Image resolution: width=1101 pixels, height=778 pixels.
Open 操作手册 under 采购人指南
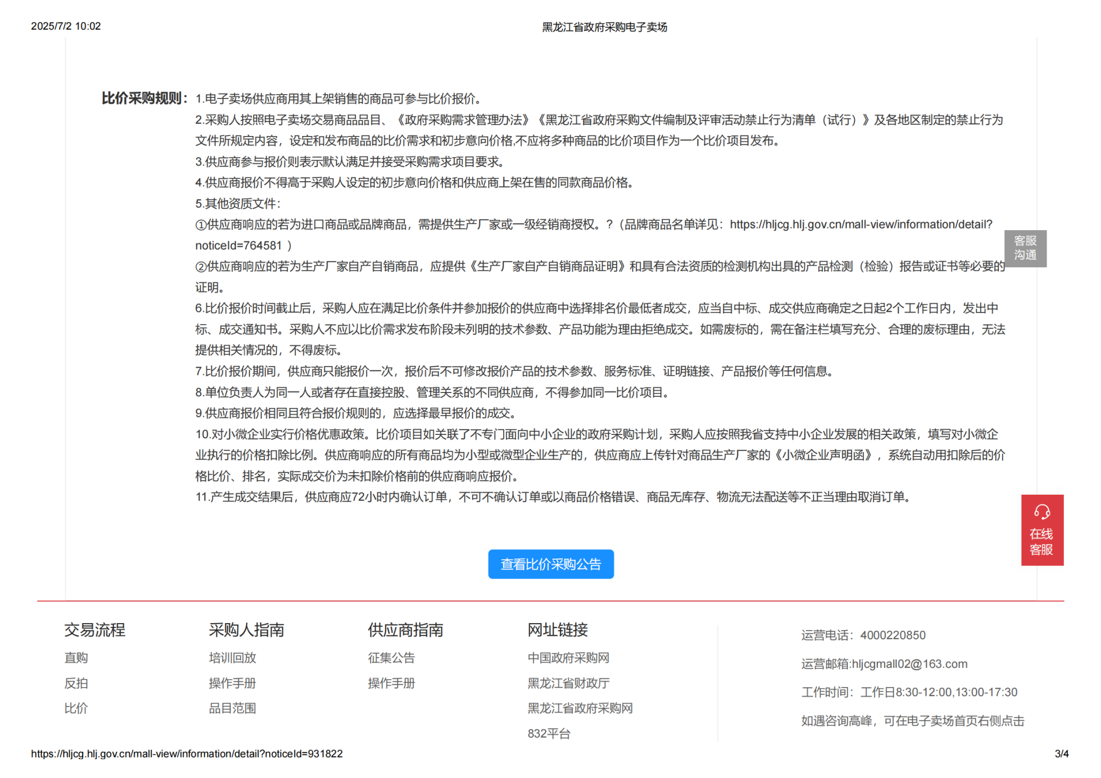coord(232,683)
